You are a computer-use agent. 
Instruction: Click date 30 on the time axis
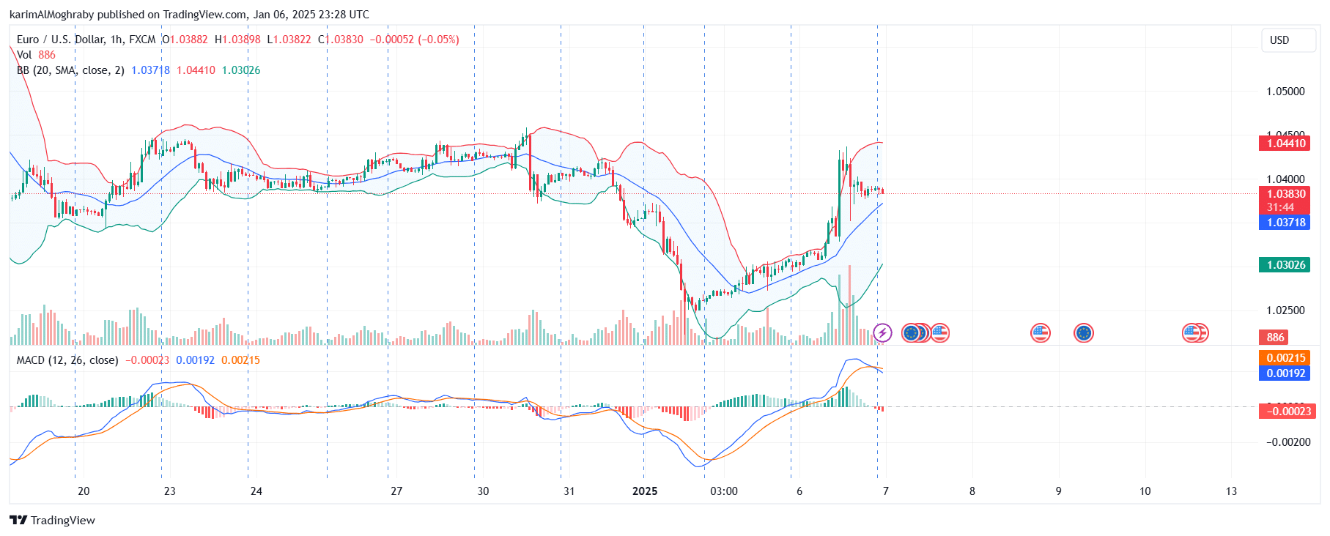point(483,491)
